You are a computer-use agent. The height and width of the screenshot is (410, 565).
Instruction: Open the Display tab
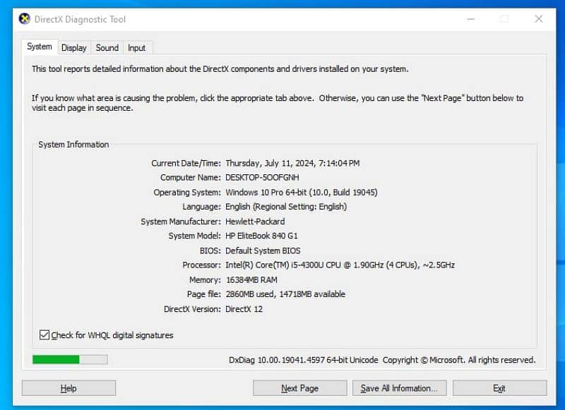(x=73, y=48)
